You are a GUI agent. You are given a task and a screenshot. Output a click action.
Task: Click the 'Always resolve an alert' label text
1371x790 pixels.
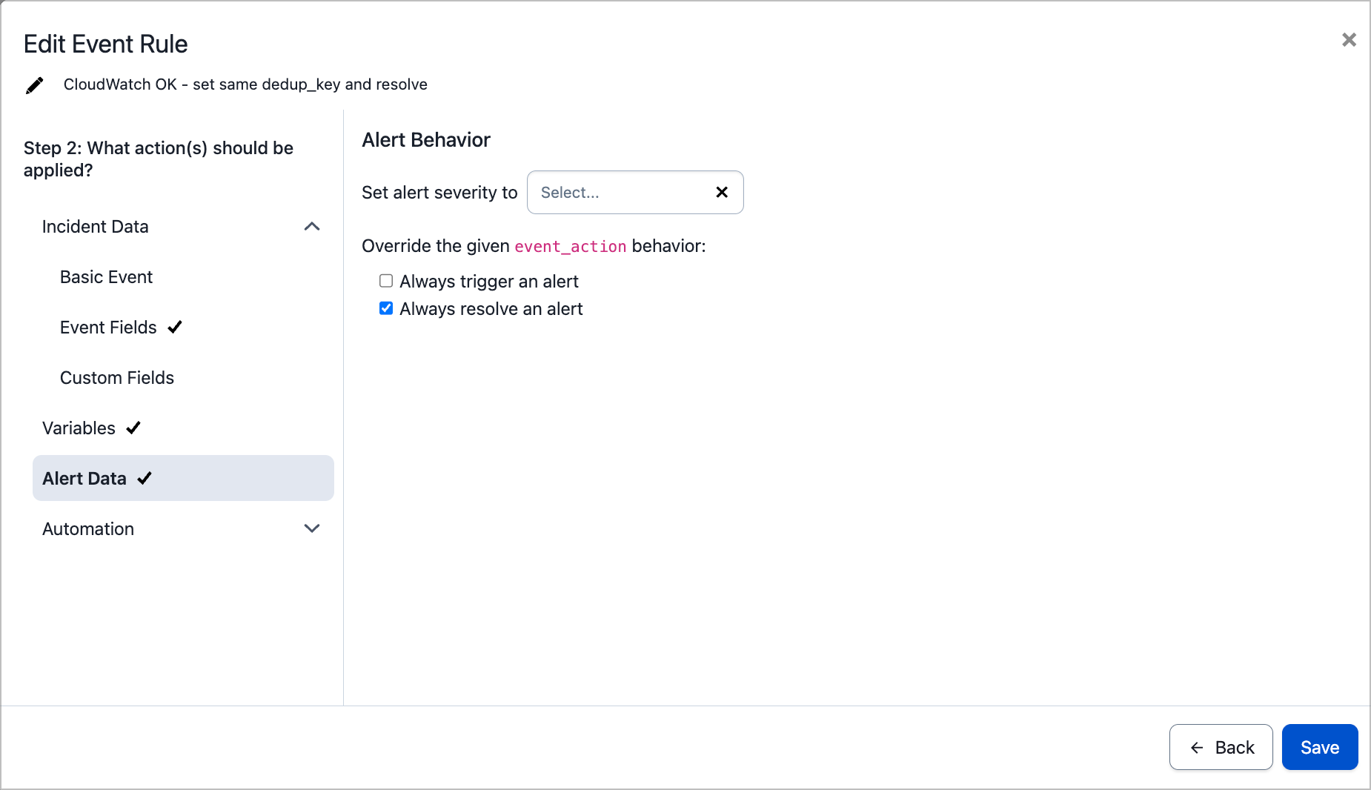coord(491,309)
